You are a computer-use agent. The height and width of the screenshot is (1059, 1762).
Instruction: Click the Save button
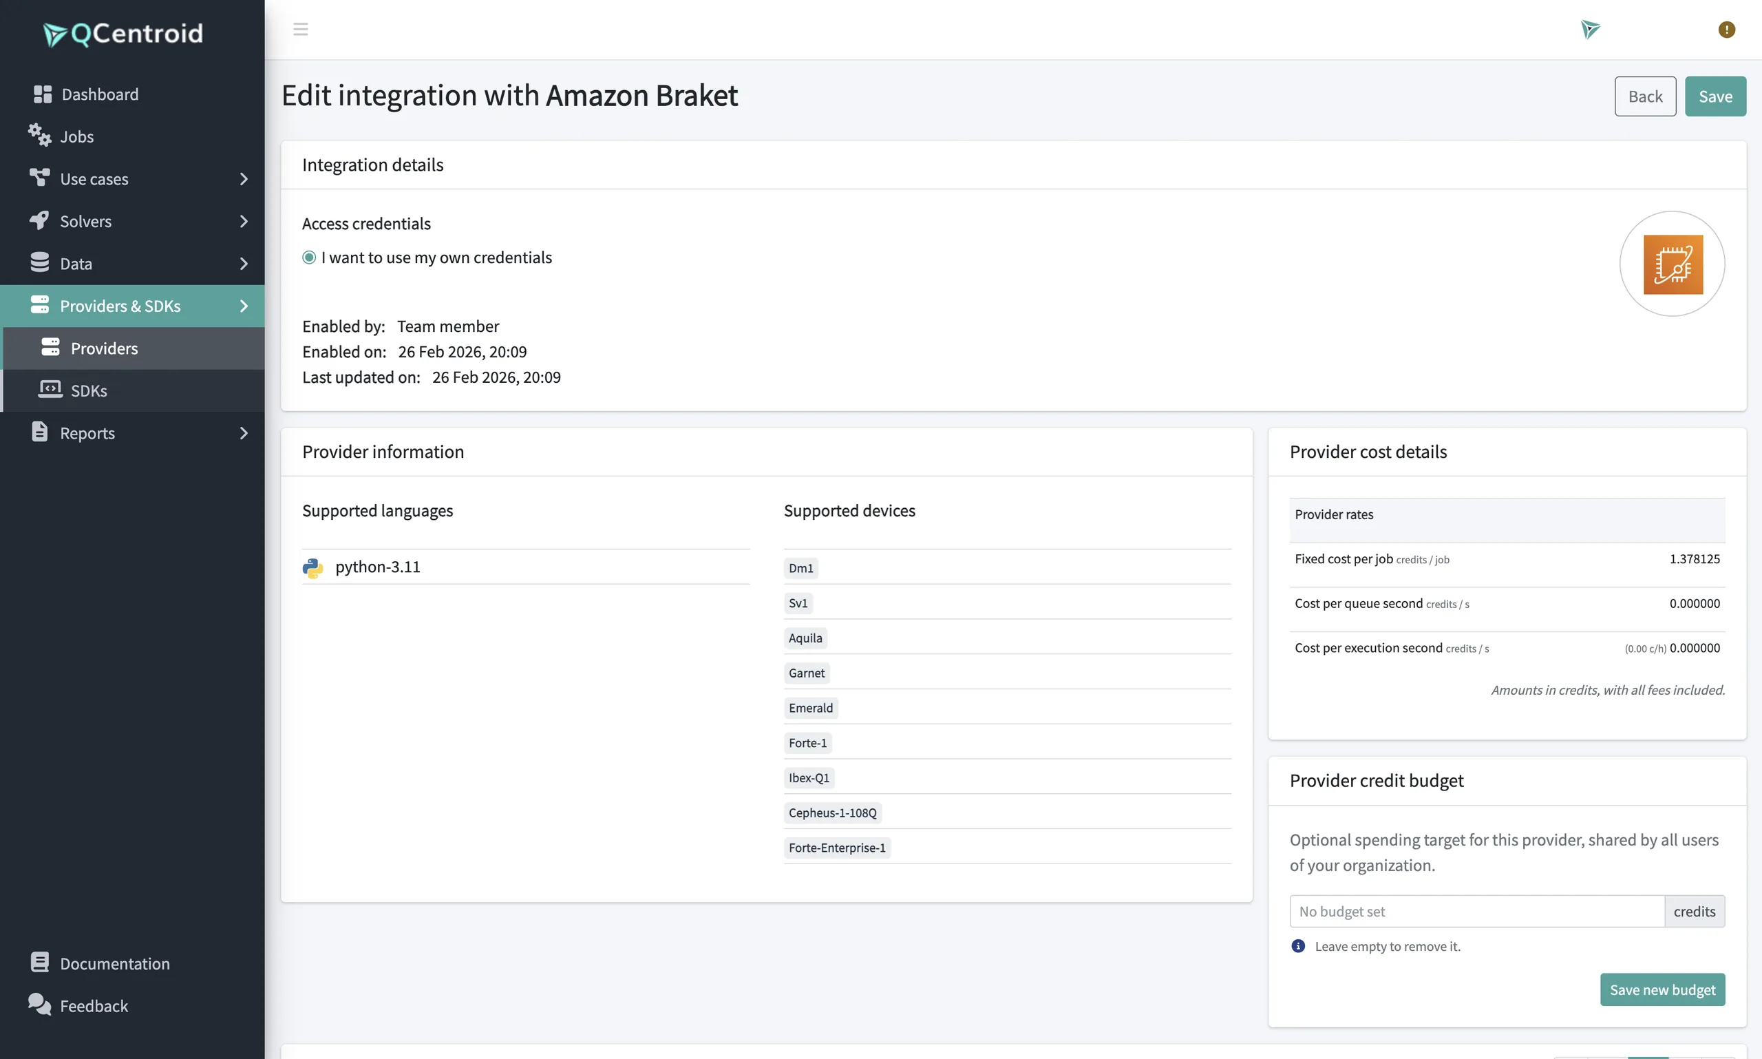coord(1715,96)
